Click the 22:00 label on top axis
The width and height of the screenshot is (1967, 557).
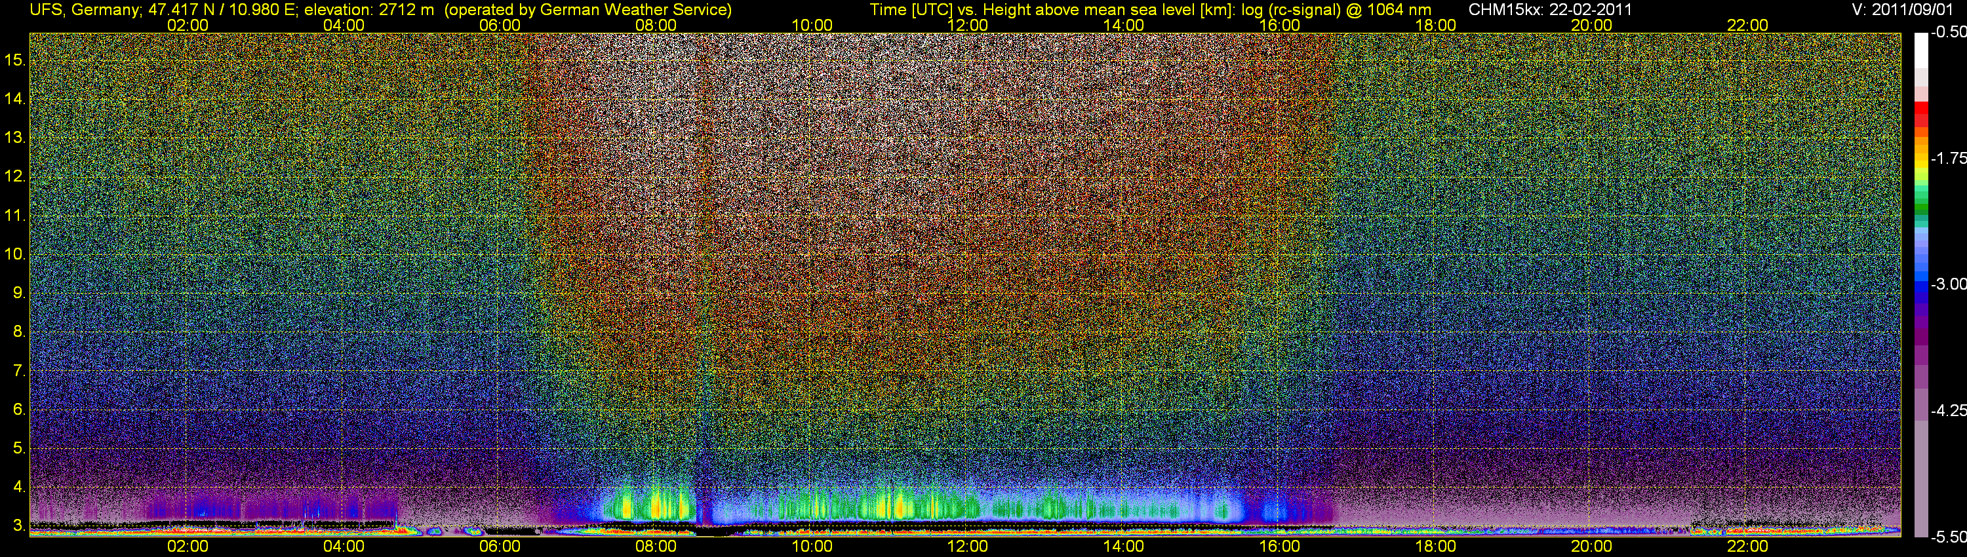pyautogui.click(x=1747, y=25)
